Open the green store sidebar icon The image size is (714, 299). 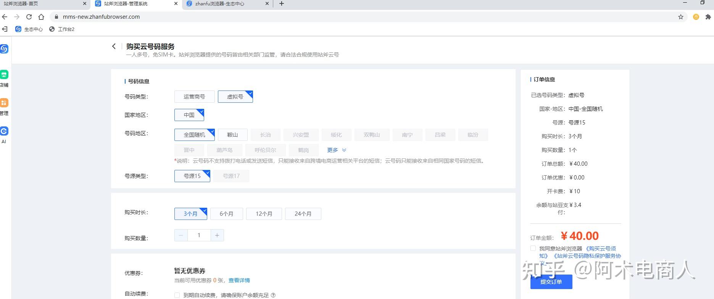(x=4, y=75)
